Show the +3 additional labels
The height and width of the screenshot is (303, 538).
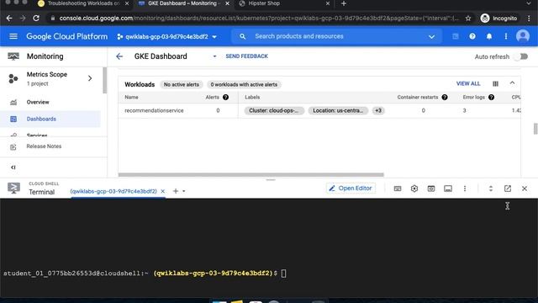point(377,110)
